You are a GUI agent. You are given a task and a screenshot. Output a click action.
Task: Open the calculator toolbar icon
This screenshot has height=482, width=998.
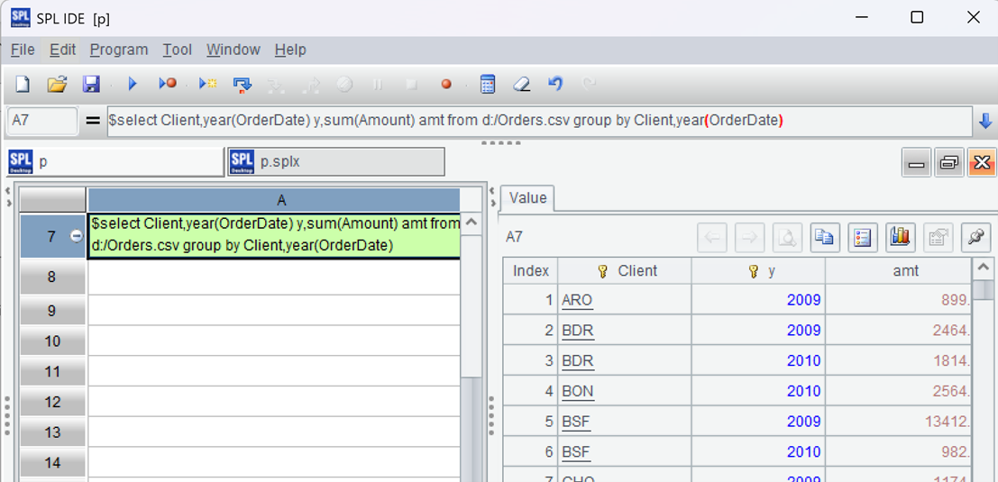[x=487, y=84]
